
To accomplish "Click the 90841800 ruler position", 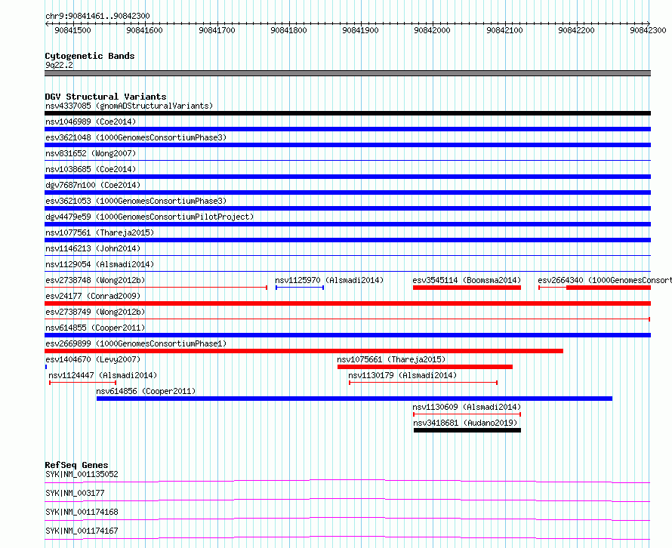I will [289, 30].
